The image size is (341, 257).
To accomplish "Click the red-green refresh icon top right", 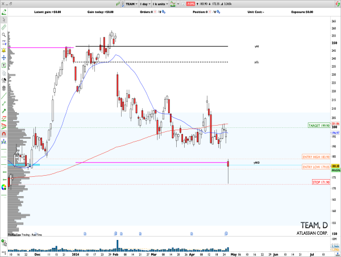I will (x=338, y=4).
